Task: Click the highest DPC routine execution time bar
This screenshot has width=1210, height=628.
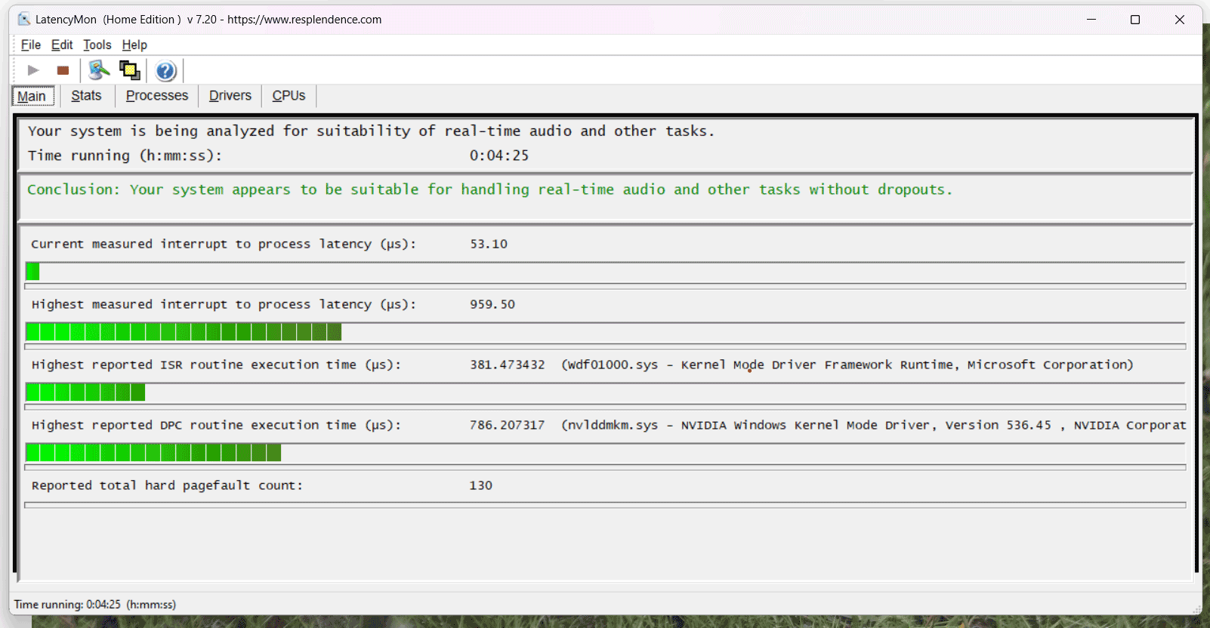Action: [x=605, y=453]
